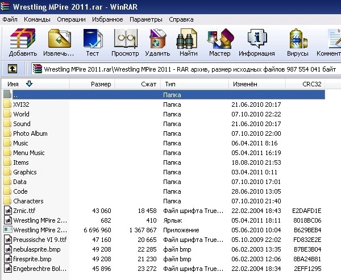This screenshot has width=341, height=280.
Task: Click the type cell 'Приложение'
Action: click(x=181, y=230)
